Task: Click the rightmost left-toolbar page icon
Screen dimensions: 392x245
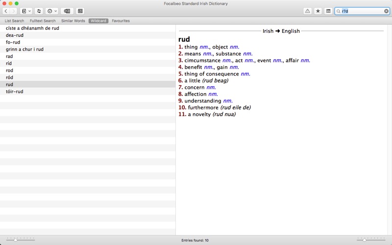Action: point(80,11)
